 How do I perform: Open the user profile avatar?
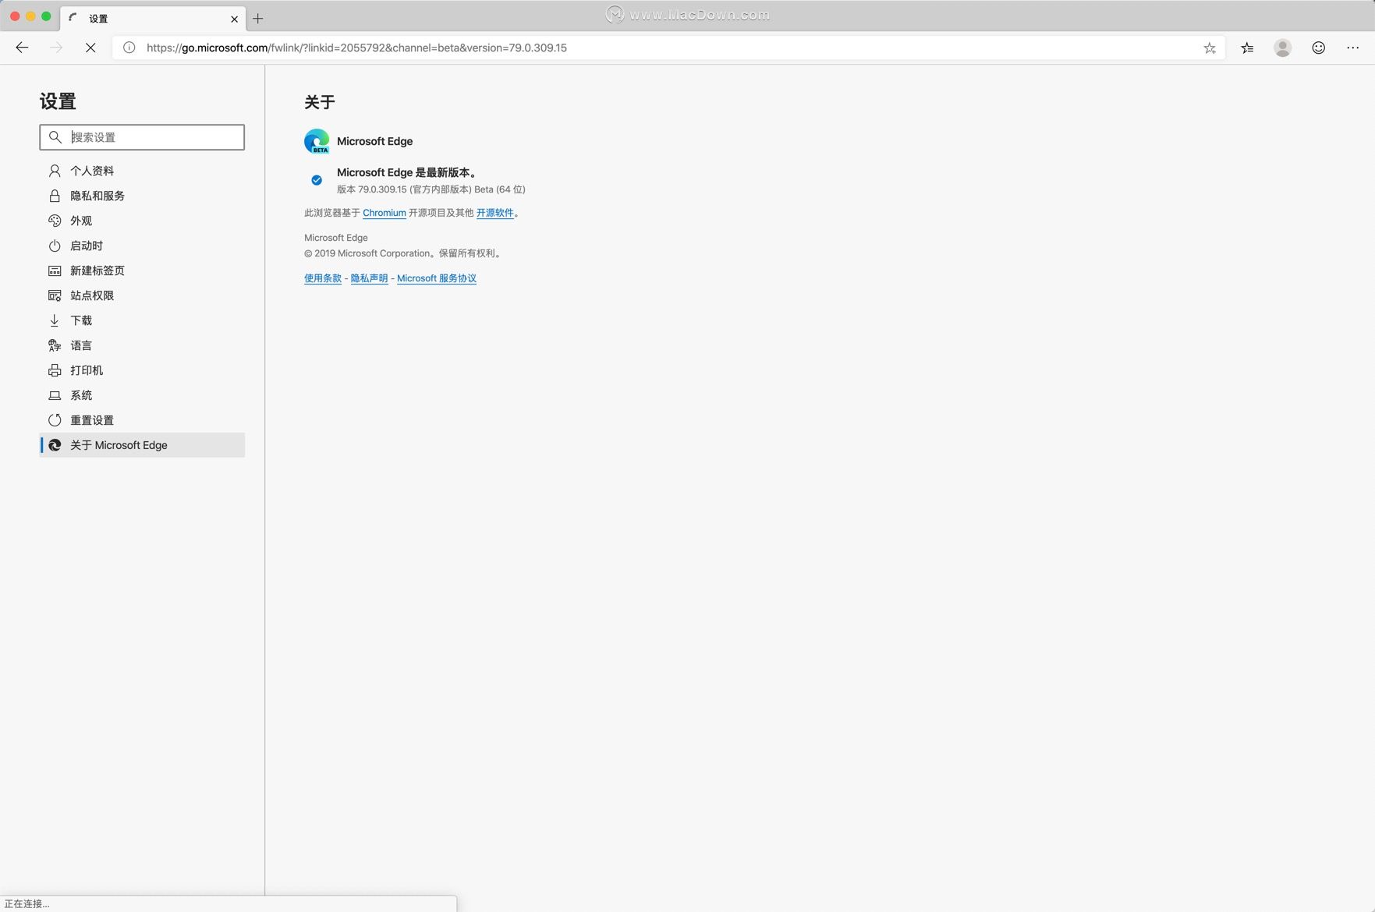pyautogui.click(x=1282, y=48)
